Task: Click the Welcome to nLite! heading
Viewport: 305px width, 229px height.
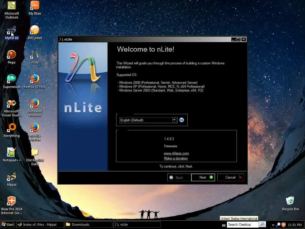Action: coord(145,49)
